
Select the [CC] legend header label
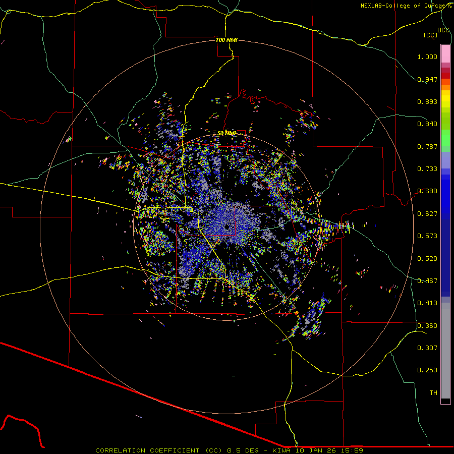430,35
